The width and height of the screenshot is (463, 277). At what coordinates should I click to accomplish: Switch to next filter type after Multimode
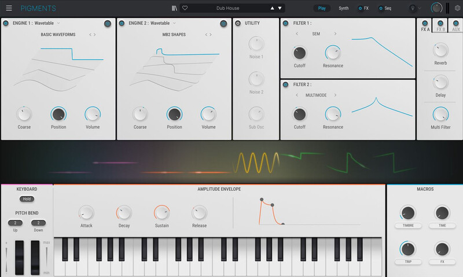click(335, 95)
